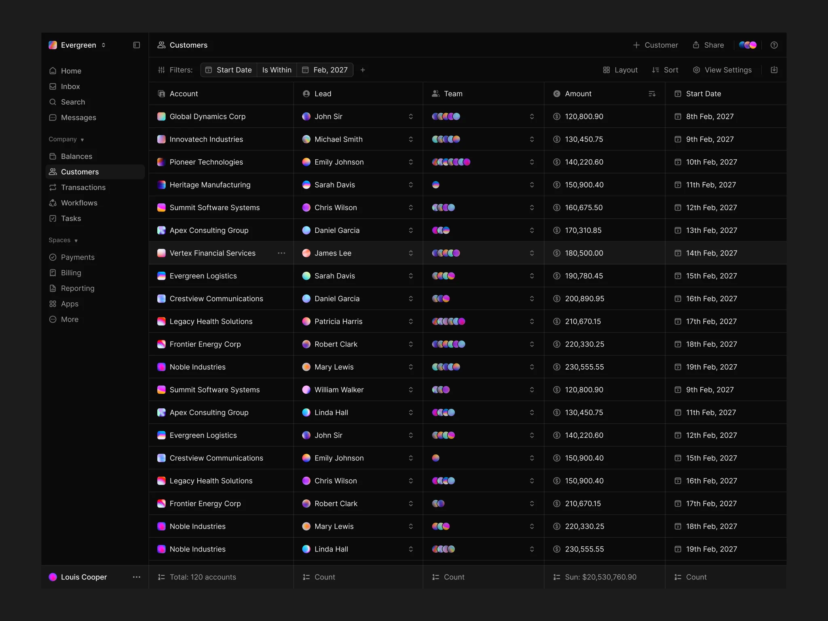Viewport: 828px width, 621px height.
Task: Click the Share button
Action: (708, 45)
